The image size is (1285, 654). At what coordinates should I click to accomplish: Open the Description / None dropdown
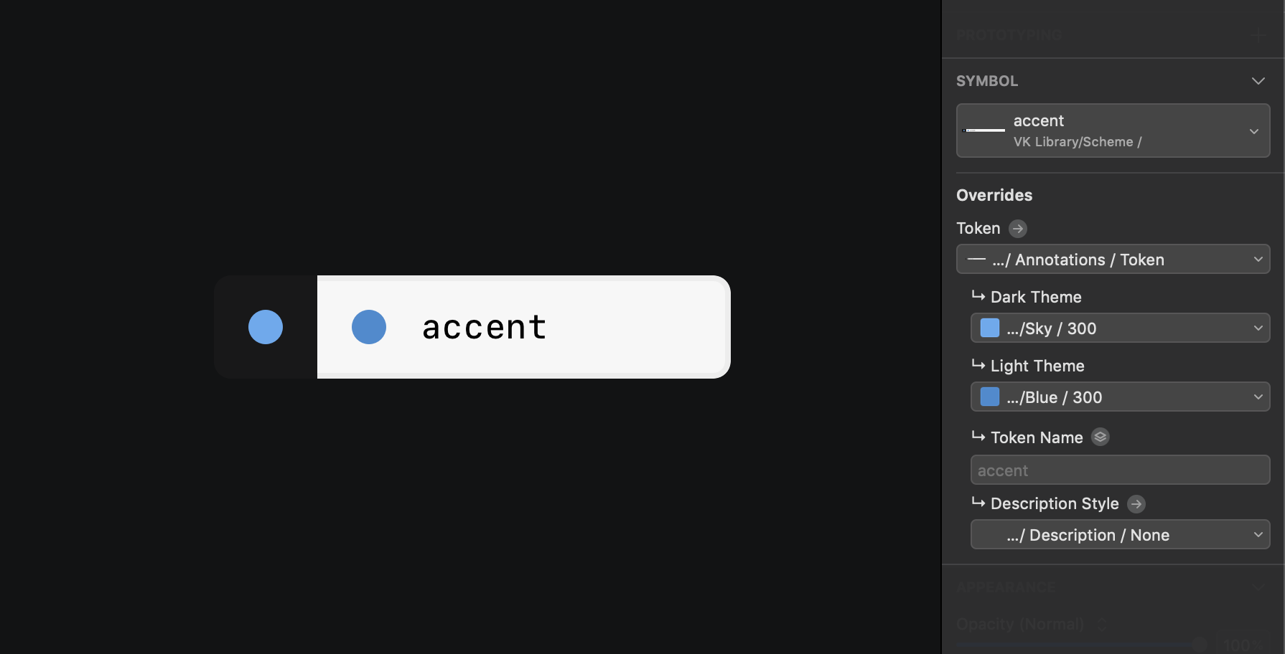coord(1120,535)
